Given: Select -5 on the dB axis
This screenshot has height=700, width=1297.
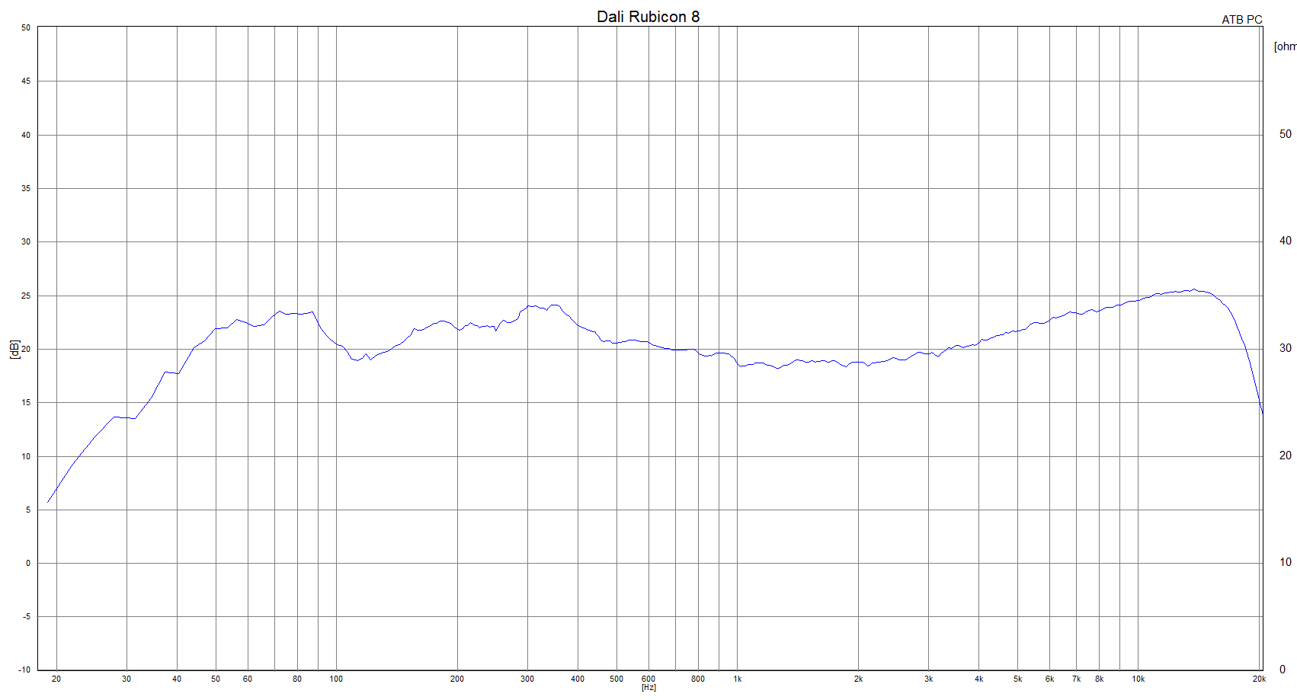Looking at the screenshot, I should [27, 616].
